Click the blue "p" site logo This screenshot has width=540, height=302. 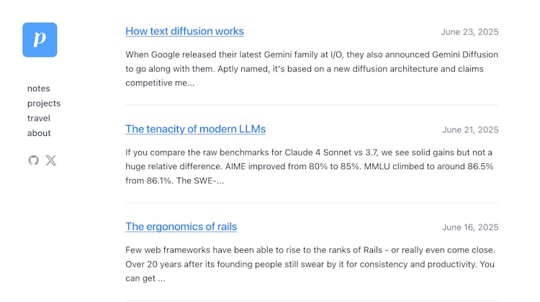pyautogui.click(x=40, y=40)
